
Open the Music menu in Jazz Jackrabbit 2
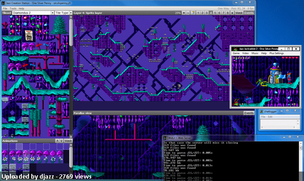(255, 53)
